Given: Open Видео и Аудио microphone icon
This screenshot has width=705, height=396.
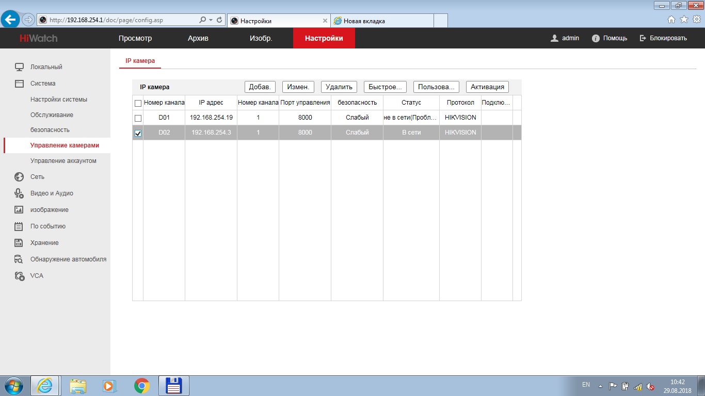Looking at the screenshot, I should 20,193.
